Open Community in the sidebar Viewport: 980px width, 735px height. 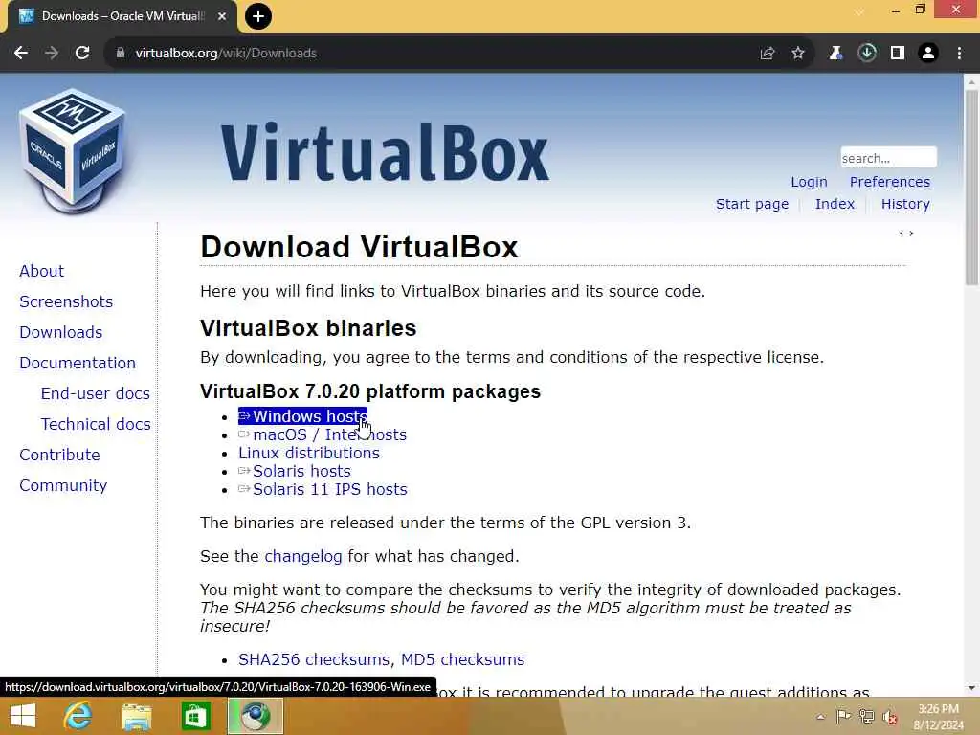coord(63,485)
